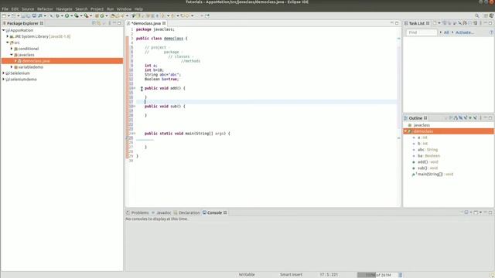This screenshot has width=495, height=278.
Task: Click the Find field in Task List
Action: [422, 32]
